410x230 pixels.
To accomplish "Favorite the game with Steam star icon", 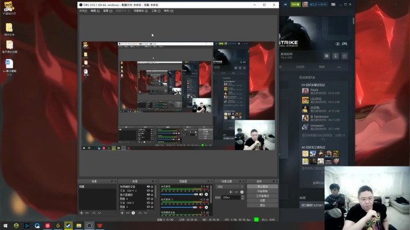I will pyautogui.click(x=345, y=56).
